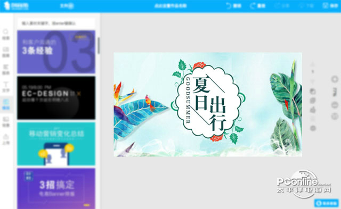341x209 pixels.
Task: Choose the black EC-DESIGN template
Action: coord(56,98)
